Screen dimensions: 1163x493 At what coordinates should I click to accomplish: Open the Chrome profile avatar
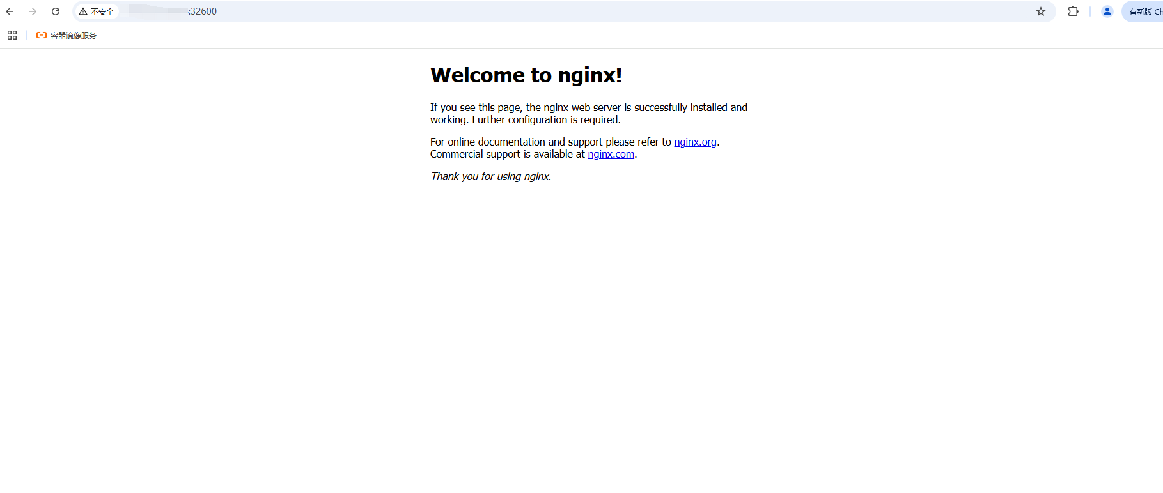click(1107, 11)
